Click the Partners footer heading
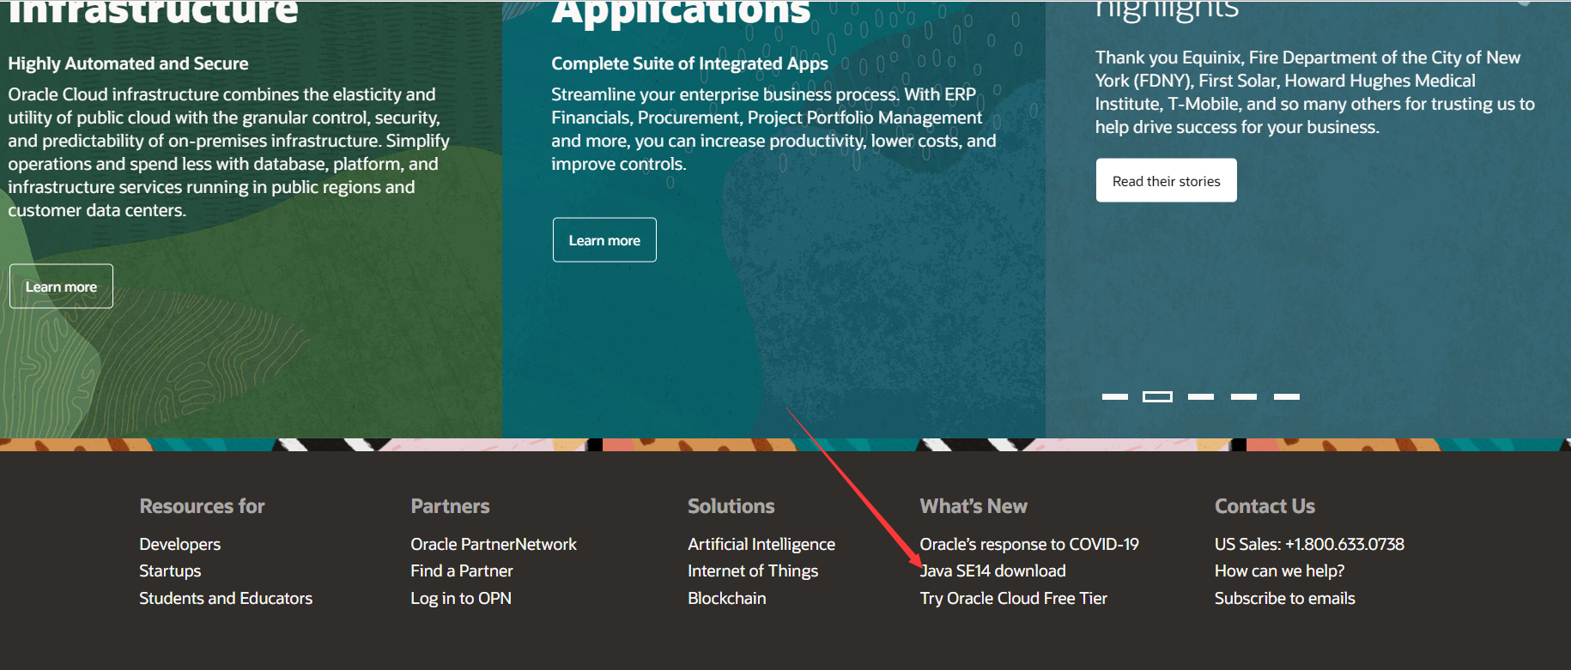 point(450,506)
